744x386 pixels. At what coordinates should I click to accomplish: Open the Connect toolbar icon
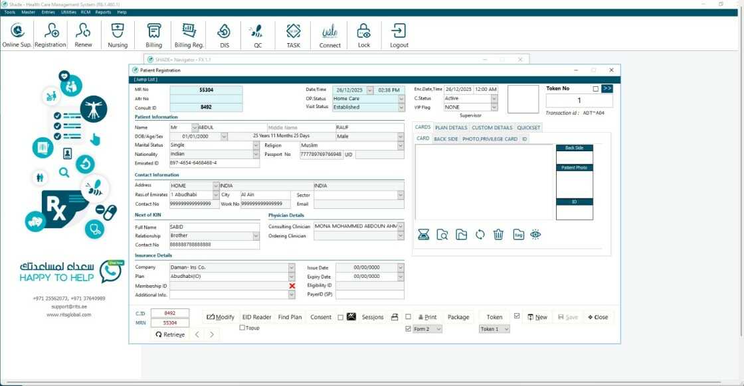[329, 36]
